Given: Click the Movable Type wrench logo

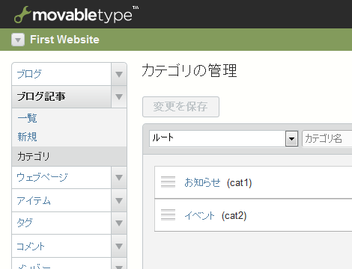Looking at the screenshot, I should pyautogui.click(x=22, y=15).
